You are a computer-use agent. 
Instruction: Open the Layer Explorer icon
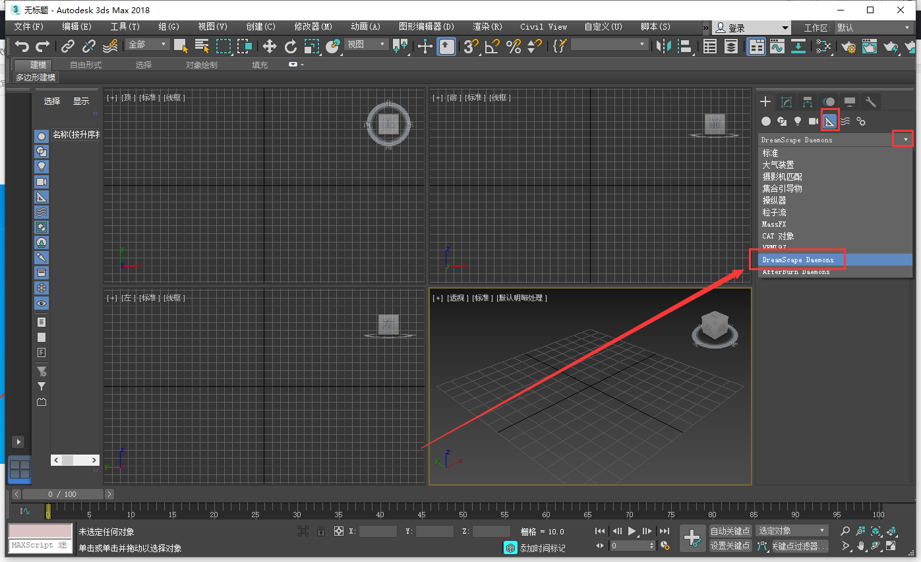click(x=731, y=46)
